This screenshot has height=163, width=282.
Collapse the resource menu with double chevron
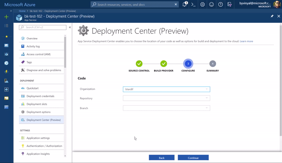pyautogui.click(x=70, y=27)
